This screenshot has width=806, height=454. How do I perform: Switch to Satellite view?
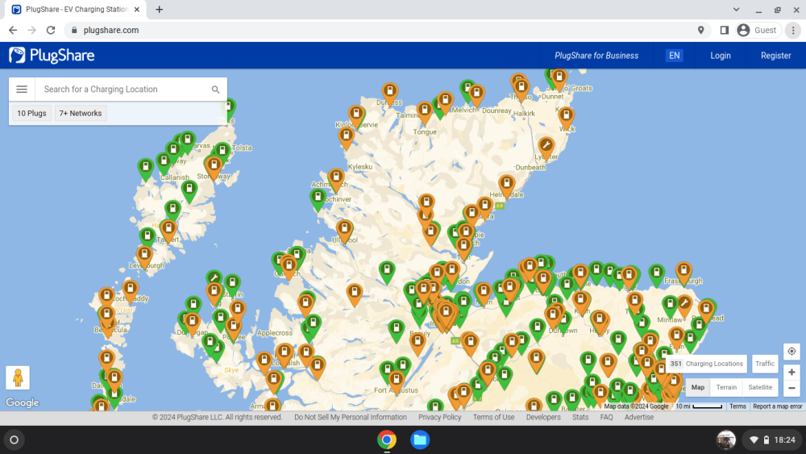point(760,387)
